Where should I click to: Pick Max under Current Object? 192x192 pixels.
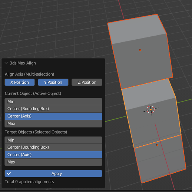click(x=53, y=123)
